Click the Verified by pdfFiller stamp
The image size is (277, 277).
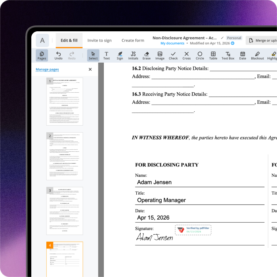[x=193, y=230]
